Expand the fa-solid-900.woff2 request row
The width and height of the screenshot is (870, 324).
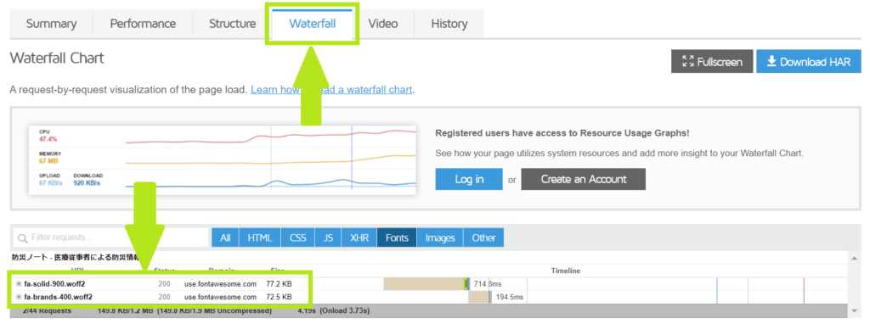tap(19, 283)
